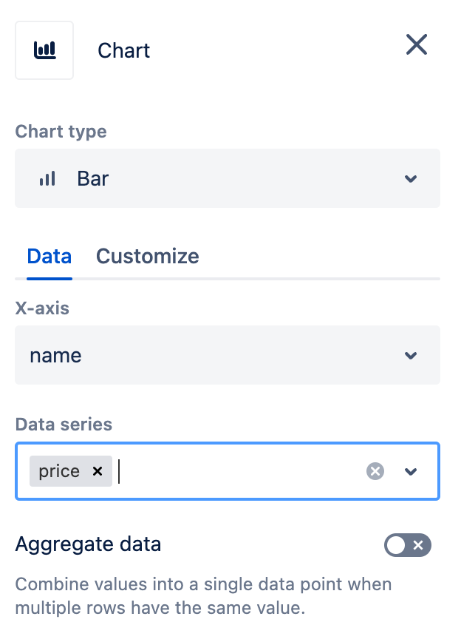Open the Chart type dropdown showing Bar
Image resolution: width=461 pixels, height=642 pixels.
coord(228,178)
